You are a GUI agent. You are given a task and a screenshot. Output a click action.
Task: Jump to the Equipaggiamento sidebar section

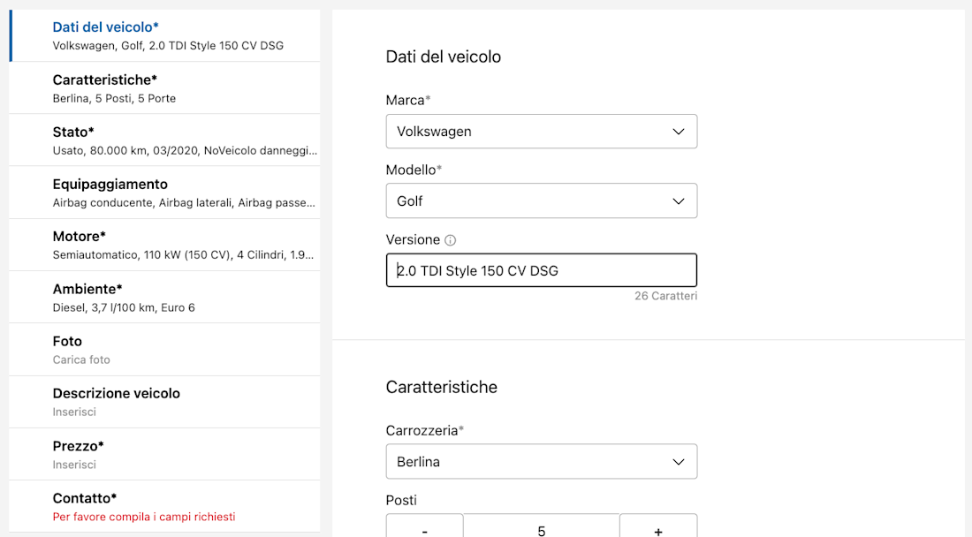click(165, 193)
